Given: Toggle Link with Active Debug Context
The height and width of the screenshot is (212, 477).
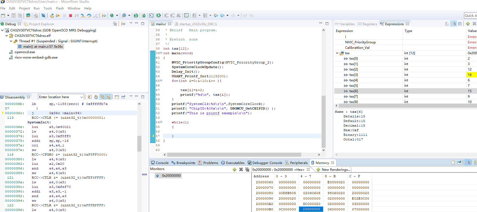Looking at the screenshot, I should [102, 97].
